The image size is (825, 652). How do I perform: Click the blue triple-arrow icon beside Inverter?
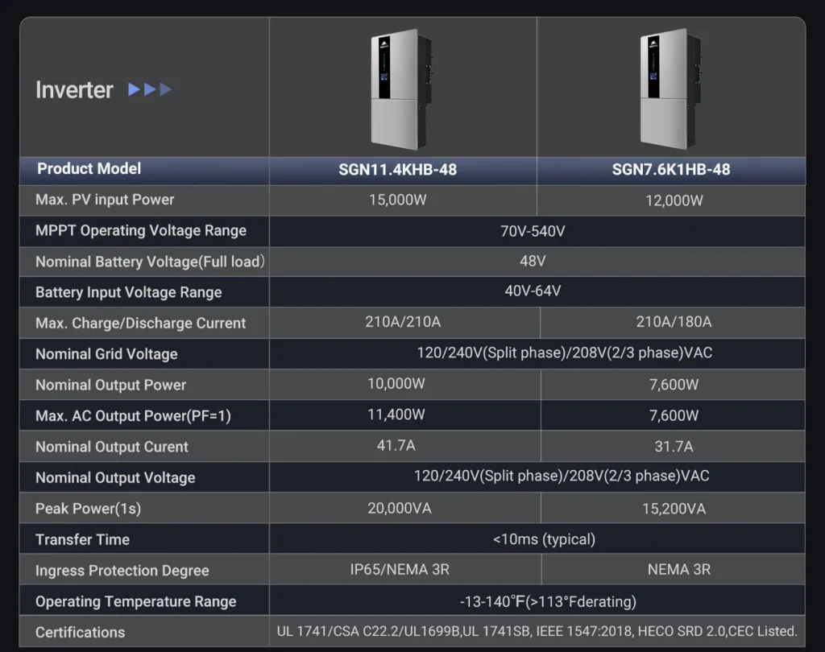[150, 89]
